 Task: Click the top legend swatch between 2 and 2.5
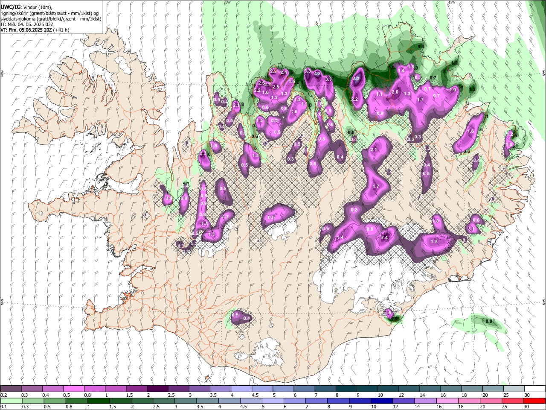click(x=157, y=389)
